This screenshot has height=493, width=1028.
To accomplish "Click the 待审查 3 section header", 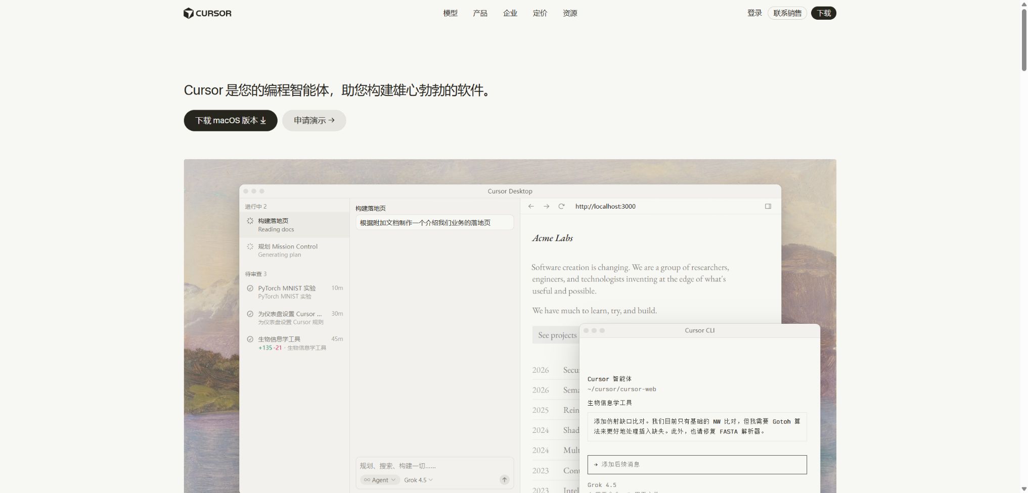I will point(256,274).
